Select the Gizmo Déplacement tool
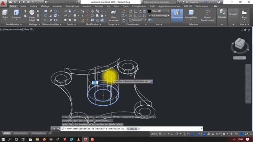Image resolution: width=253 pixels, height=142 pixels. 207,15
